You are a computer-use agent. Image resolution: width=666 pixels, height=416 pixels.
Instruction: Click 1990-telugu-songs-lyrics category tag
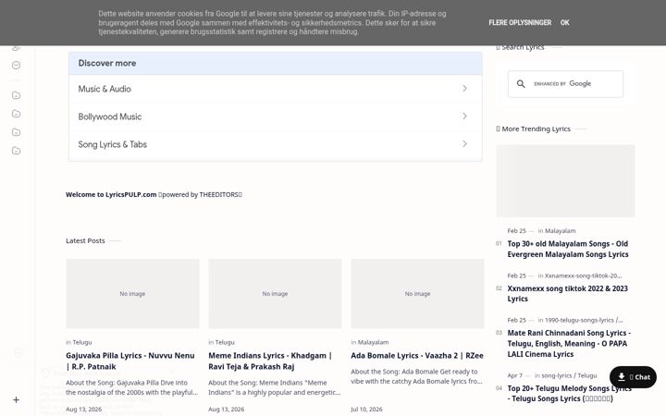[x=584, y=320]
